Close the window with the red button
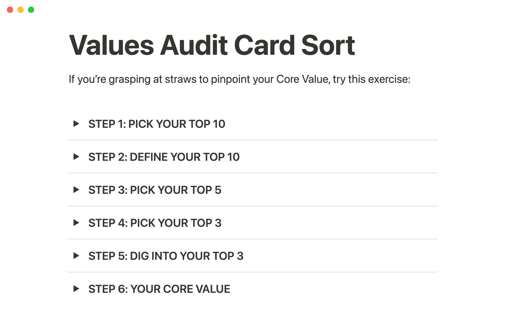 point(10,10)
